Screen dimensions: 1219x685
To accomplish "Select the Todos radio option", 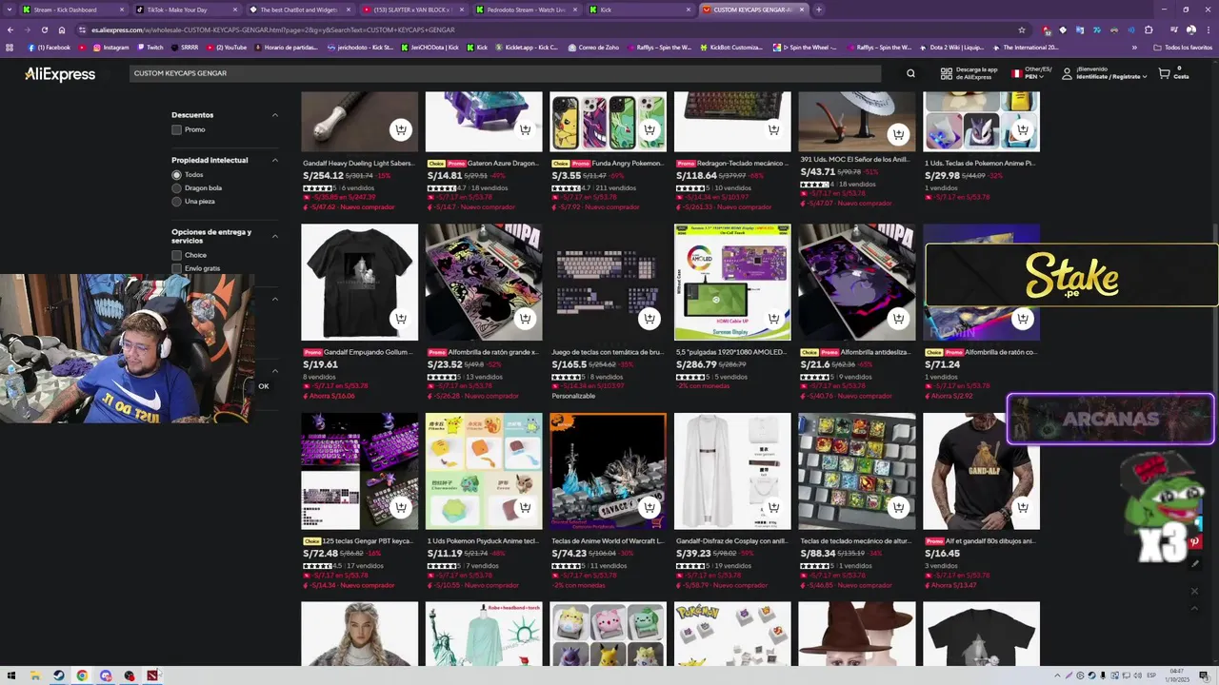I will pos(176,175).
